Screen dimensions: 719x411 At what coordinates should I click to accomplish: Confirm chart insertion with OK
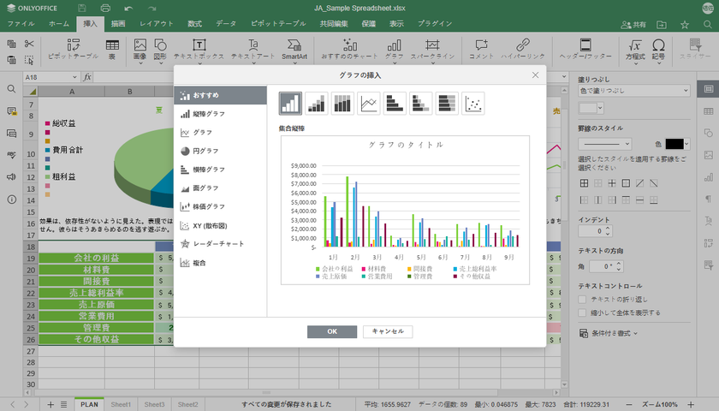(330, 331)
